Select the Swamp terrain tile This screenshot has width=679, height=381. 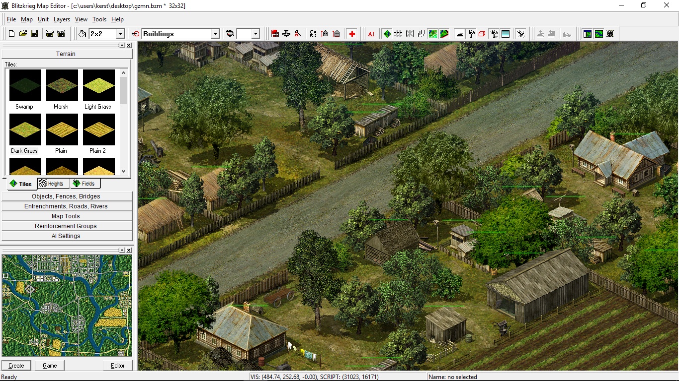(x=25, y=90)
